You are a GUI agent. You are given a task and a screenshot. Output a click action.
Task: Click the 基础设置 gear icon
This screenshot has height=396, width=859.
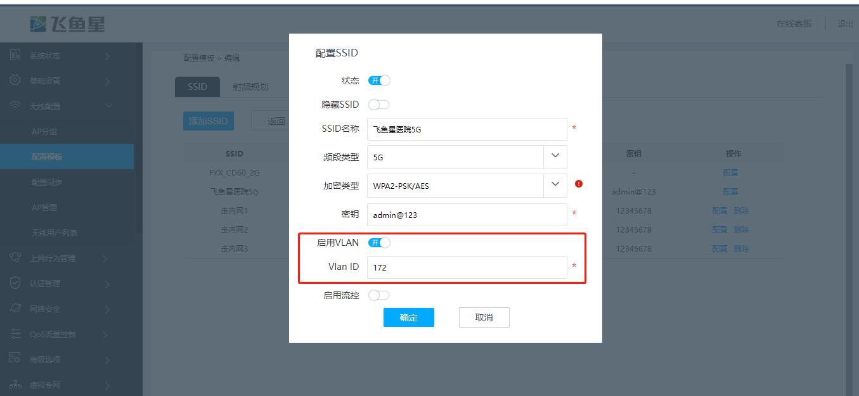click(15, 81)
